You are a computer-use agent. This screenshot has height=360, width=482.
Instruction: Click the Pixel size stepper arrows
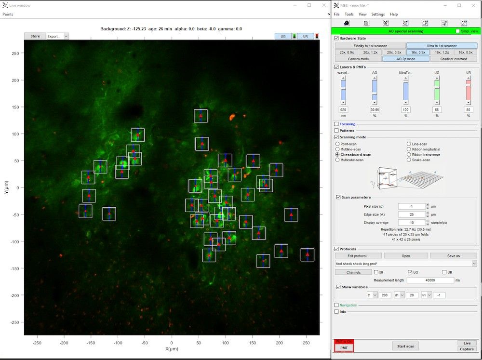[428, 206]
